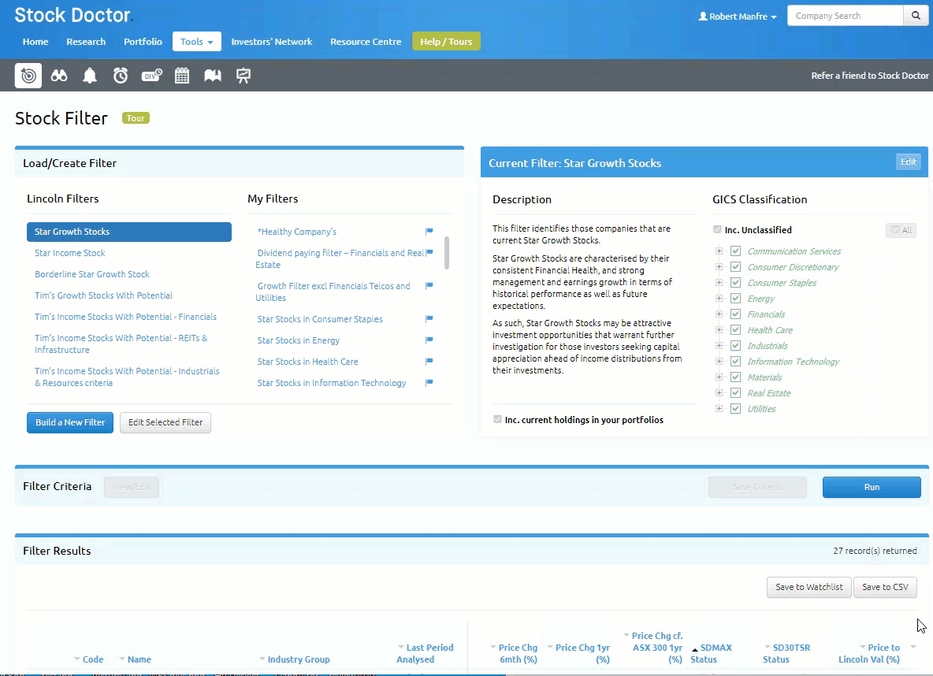
Task: Open Resource Centre menu
Action: [366, 42]
